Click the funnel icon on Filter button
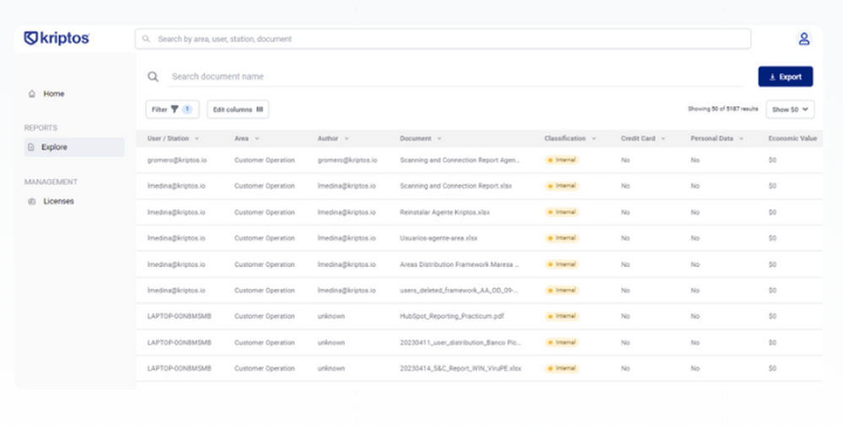Screen dimensions: 843x427 (175, 109)
